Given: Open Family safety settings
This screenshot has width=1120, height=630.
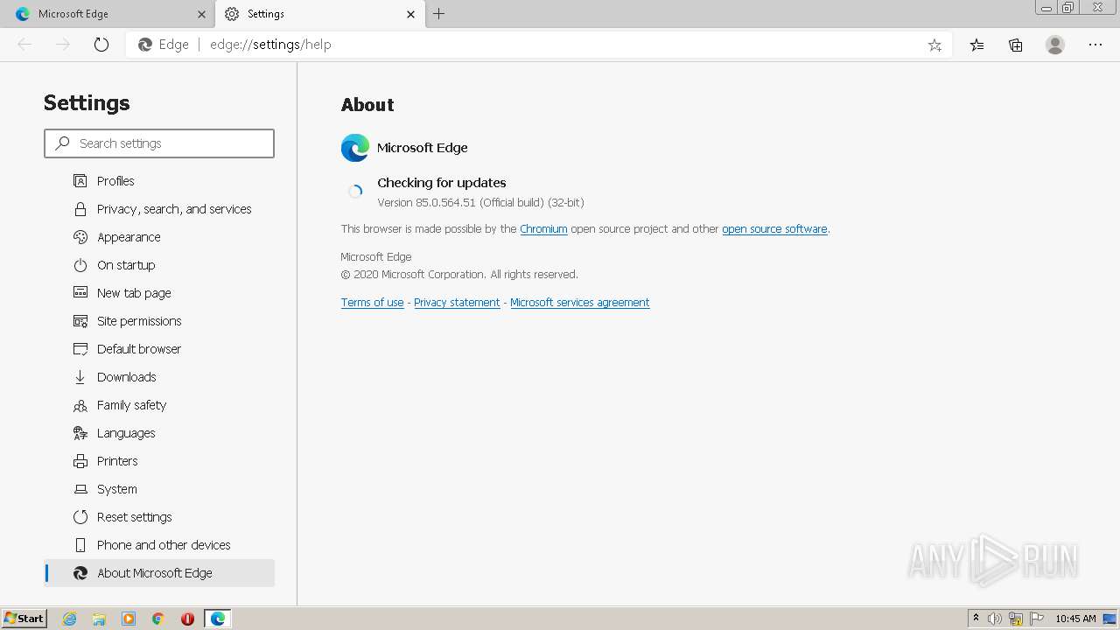Looking at the screenshot, I should coord(159,405).
